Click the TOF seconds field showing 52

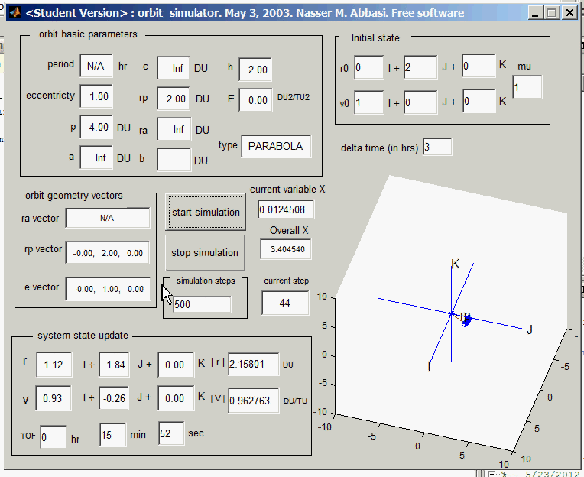tap(172, 434)
